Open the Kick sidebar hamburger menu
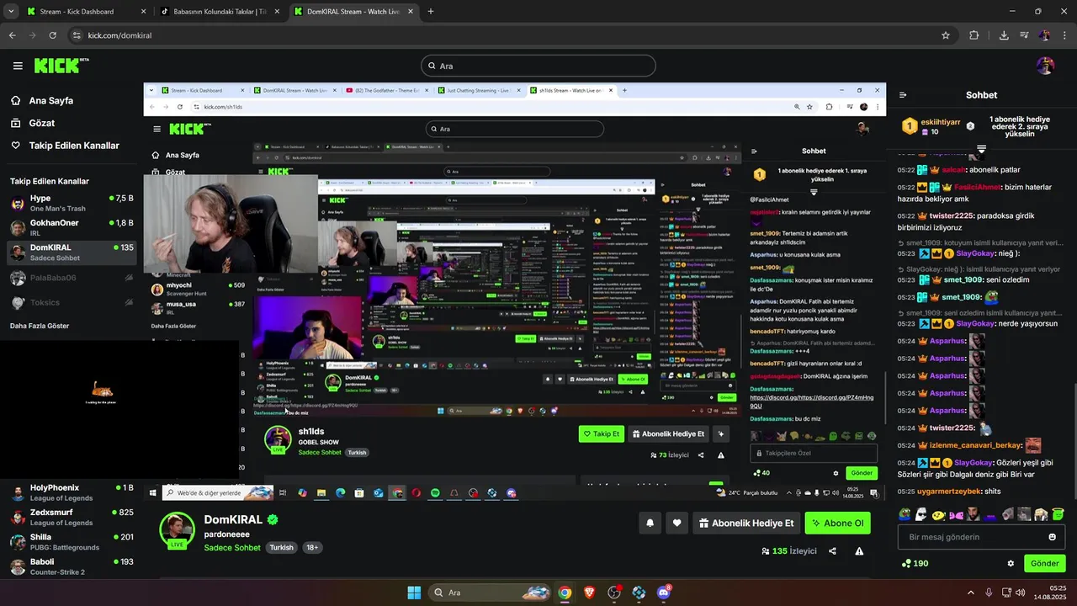 point(18,66)
